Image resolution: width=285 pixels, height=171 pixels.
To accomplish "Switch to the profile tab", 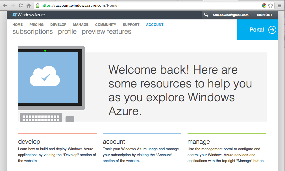I will coord(67,31).
